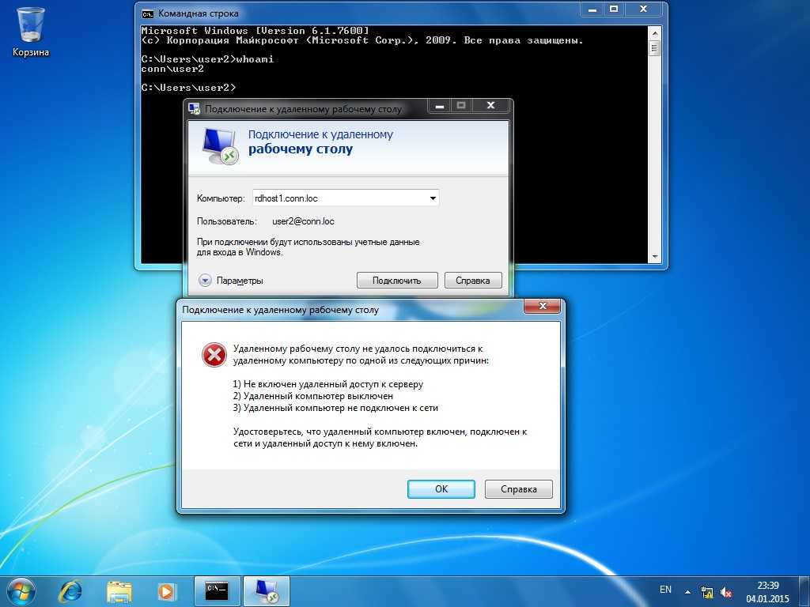Click the Microsoft Windows version line
The width and height of the screenshot is (810, 607).
pyautogui.click(x=255, y=31)
